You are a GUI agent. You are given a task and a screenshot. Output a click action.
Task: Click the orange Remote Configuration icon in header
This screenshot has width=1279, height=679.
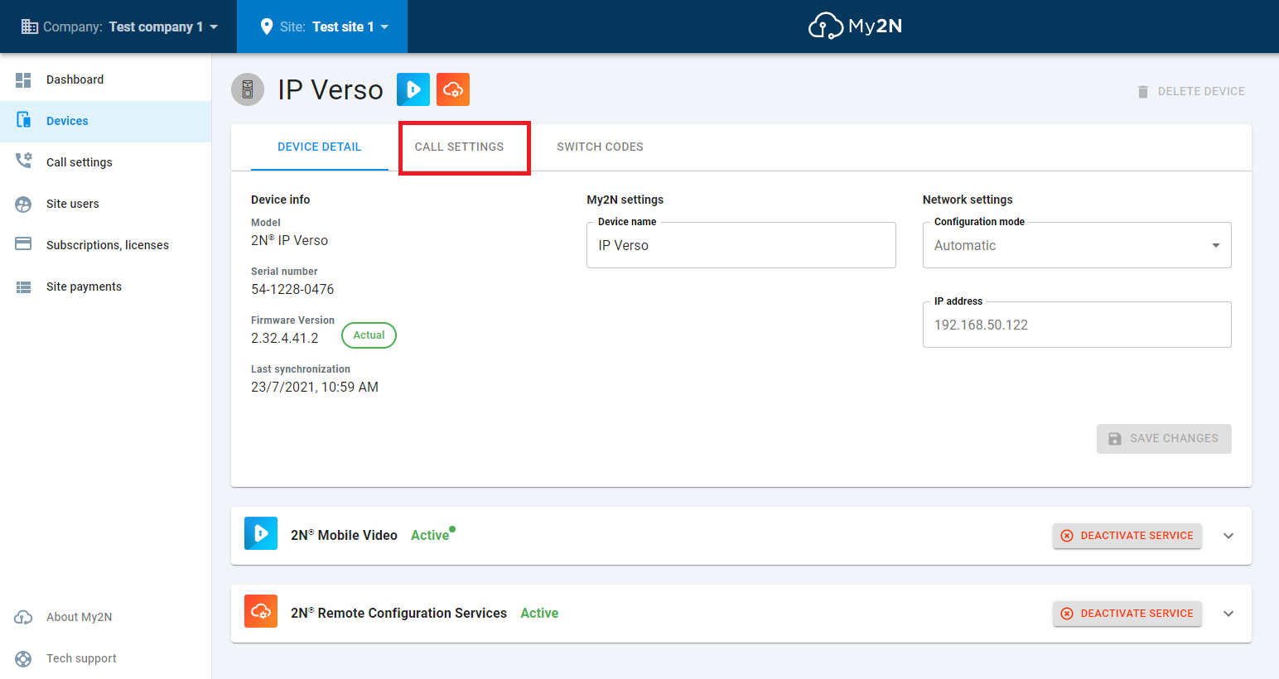[453, 89]
